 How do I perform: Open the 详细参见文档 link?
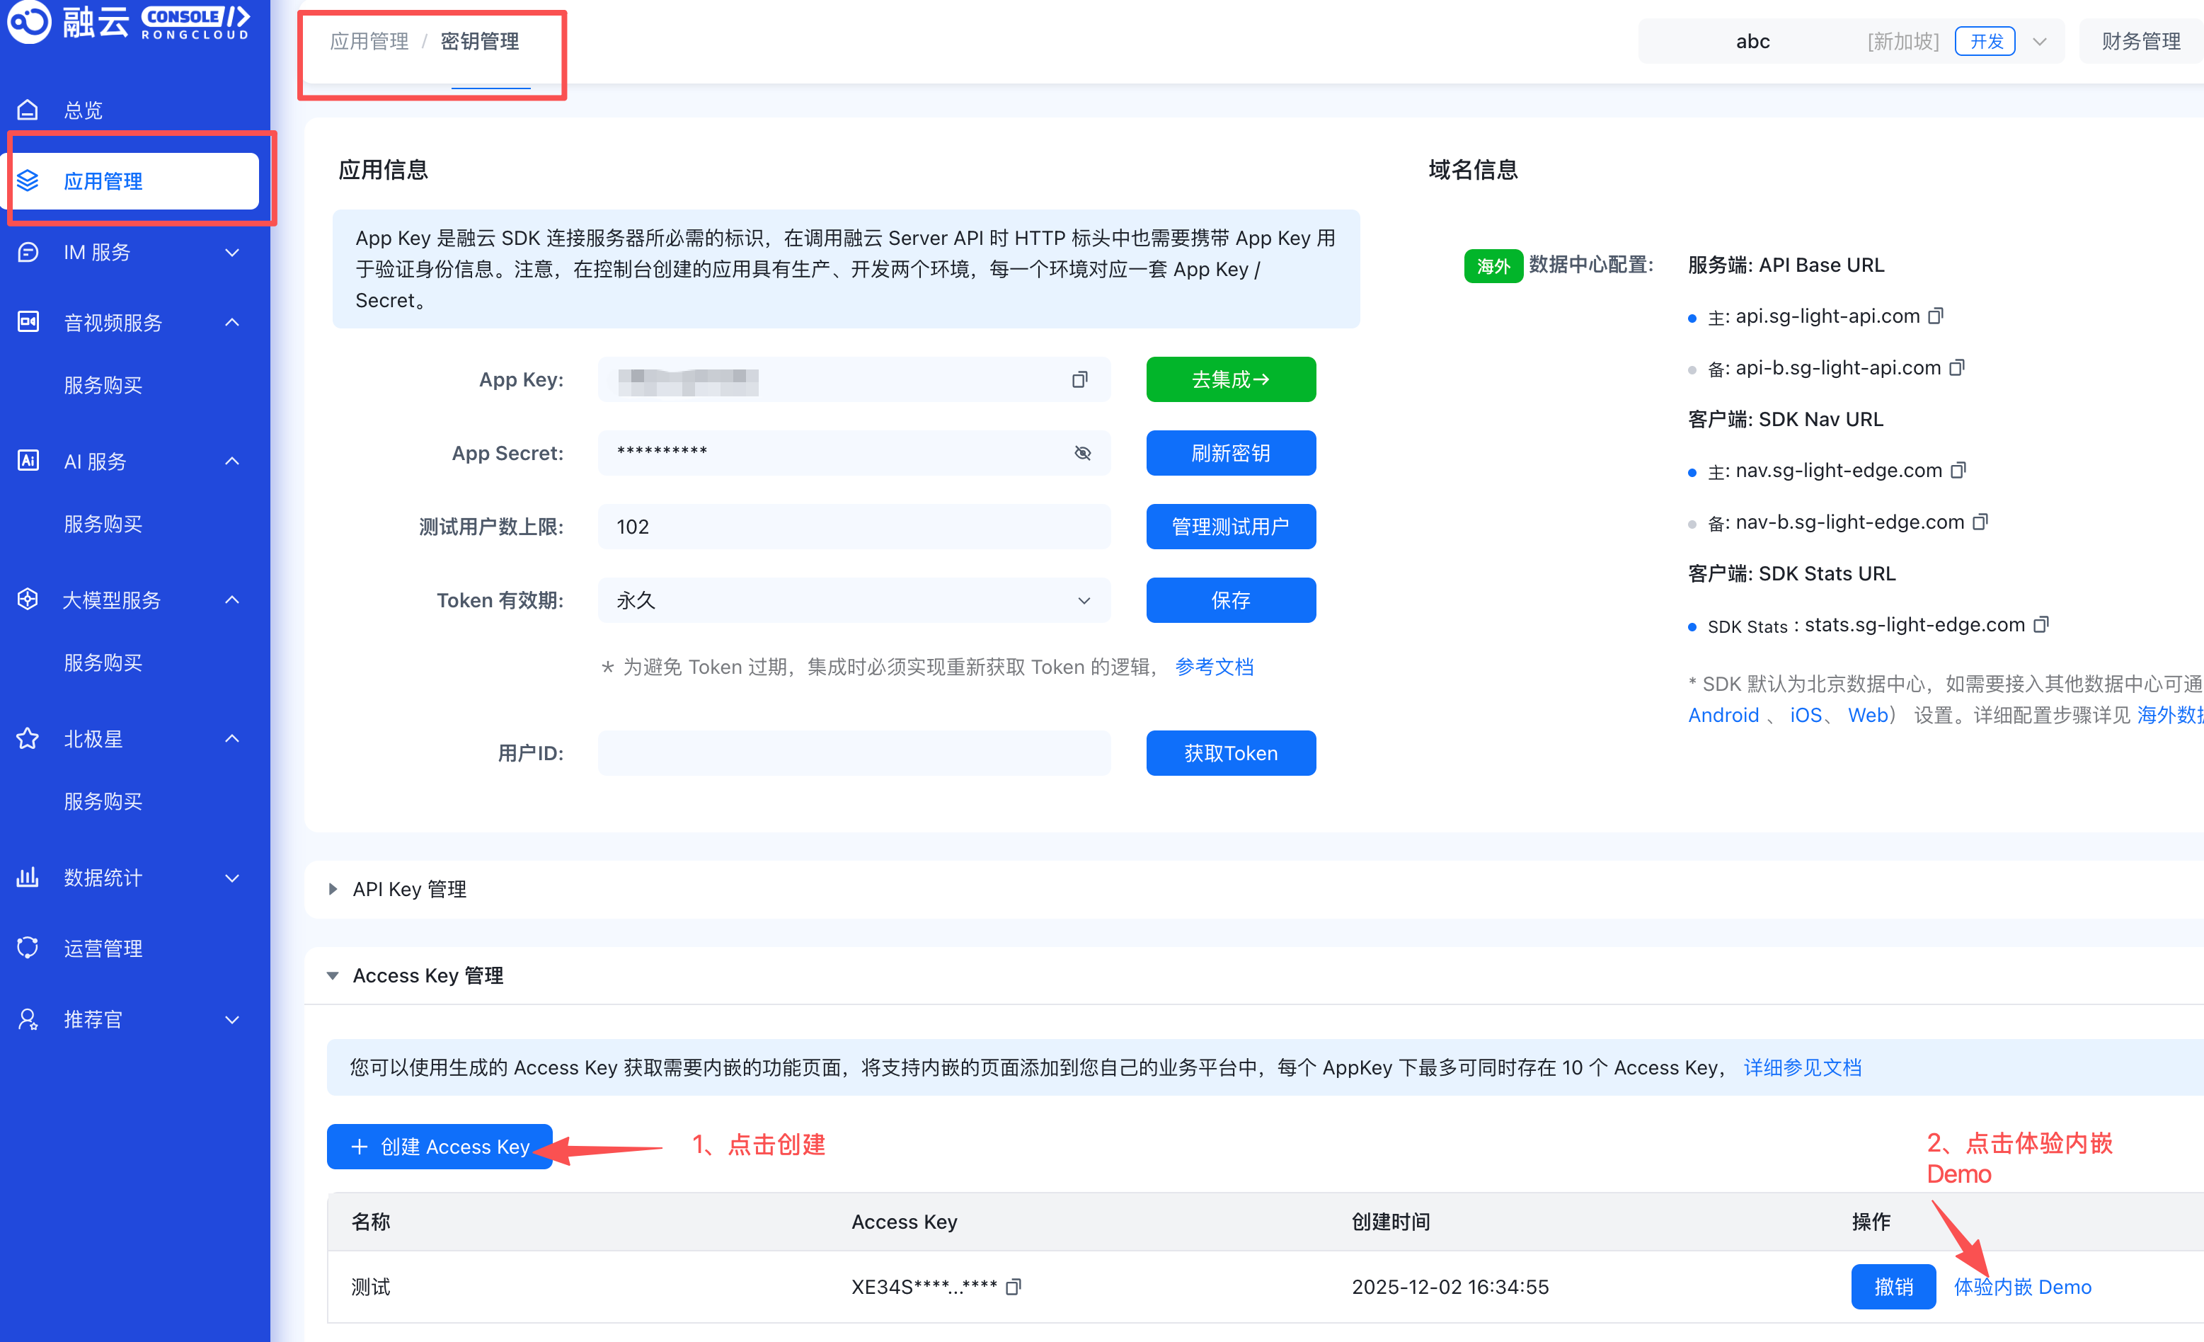pyautogui.click(x=1803, y=1067)
